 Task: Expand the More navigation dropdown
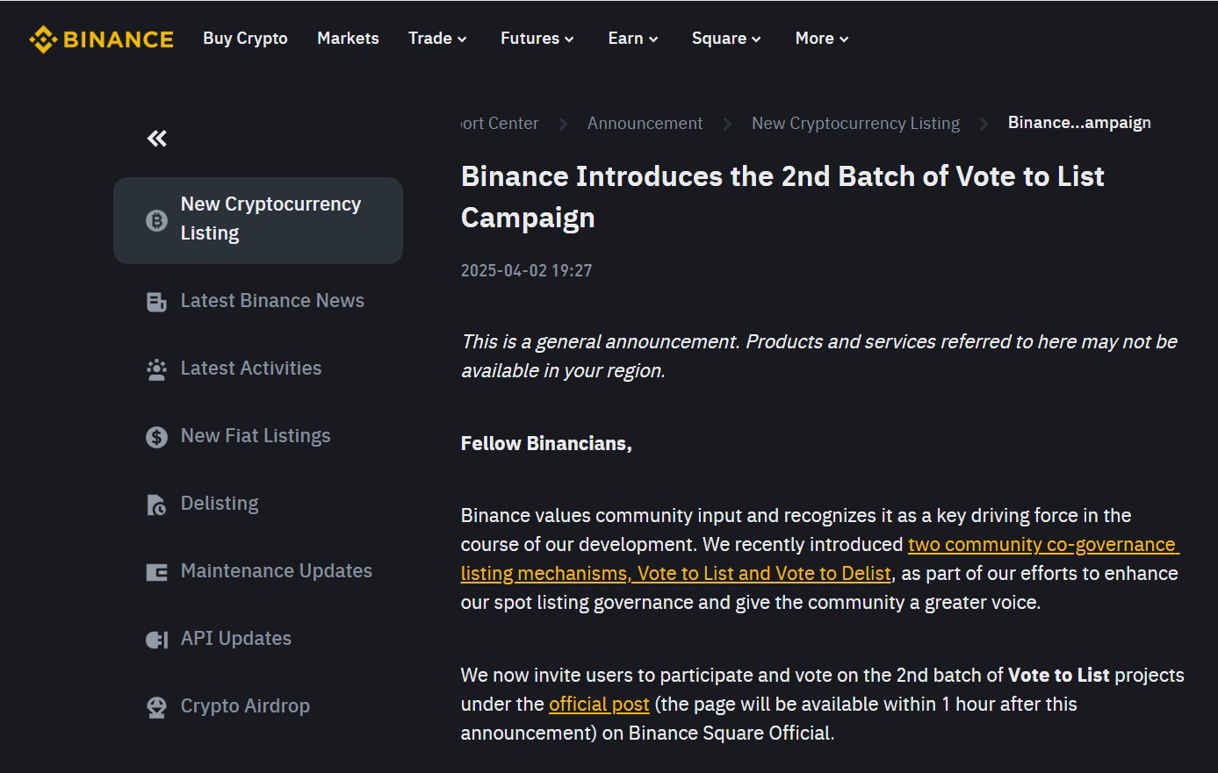(821, 39)
